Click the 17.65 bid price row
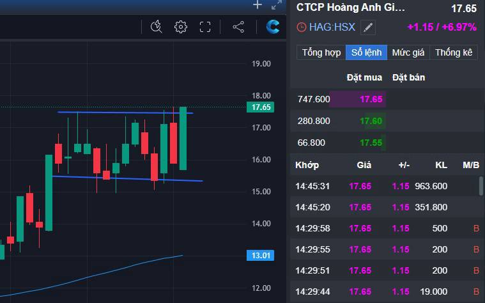 [x=371, y=99]
